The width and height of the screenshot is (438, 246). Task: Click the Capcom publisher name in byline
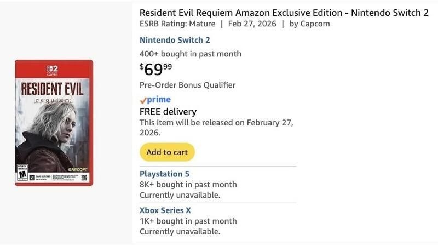tap(314, 24)
